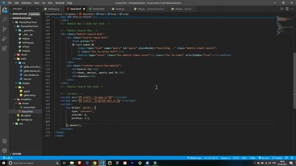Open the Brave browser taskbar icon
This screenshot has width=296, height=166.
point(80,163)
